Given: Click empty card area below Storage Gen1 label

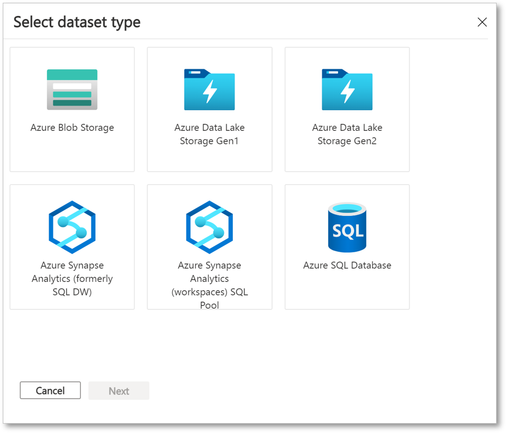Looking at the screenshot, I should 209,159.
